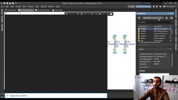The width and height of the screenshot is (178, 100).
Task: Switch to the PCB1.PcbDoc tab
Action: (x=11, y=10)
